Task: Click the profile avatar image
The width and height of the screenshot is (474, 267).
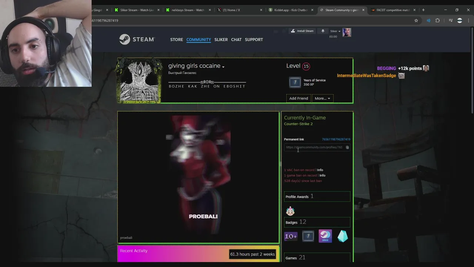Action: [140, 80]
